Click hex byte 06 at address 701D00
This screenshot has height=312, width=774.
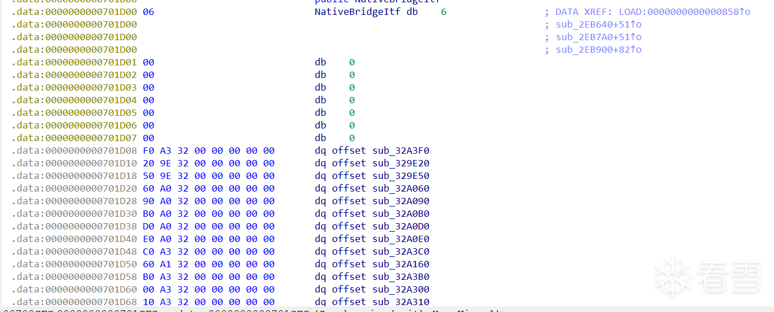coord(148,11)
